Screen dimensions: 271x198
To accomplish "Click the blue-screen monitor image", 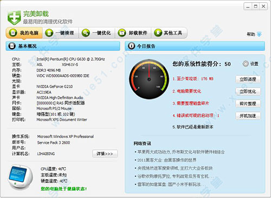I will [x=21, y=177].
